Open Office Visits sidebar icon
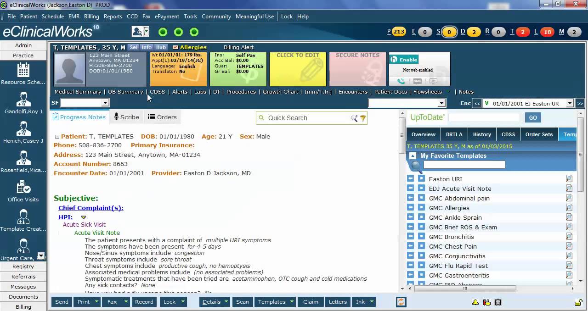 [23, 187]
